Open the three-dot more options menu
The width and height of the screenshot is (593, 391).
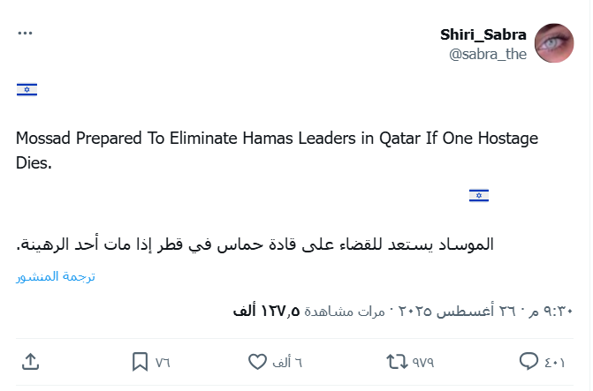click(x=26, y=33)
